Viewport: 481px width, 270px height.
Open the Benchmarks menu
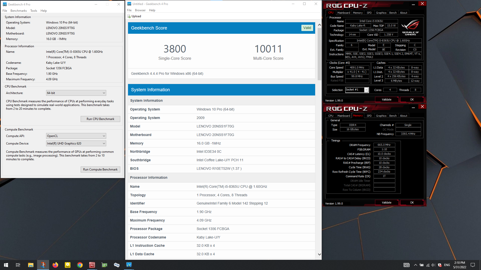point(19,11)
